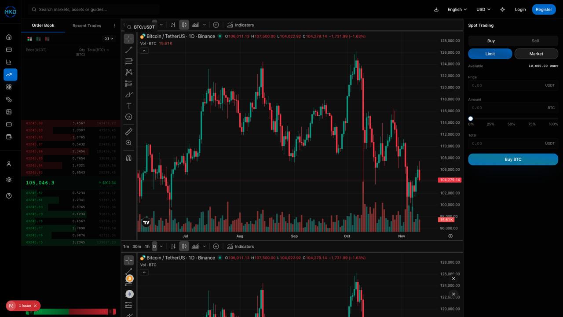The width and height of the screenshot is (563, 317).
Task: Open the wallet icon in sidebar
Action: click(x=9, y=137)
